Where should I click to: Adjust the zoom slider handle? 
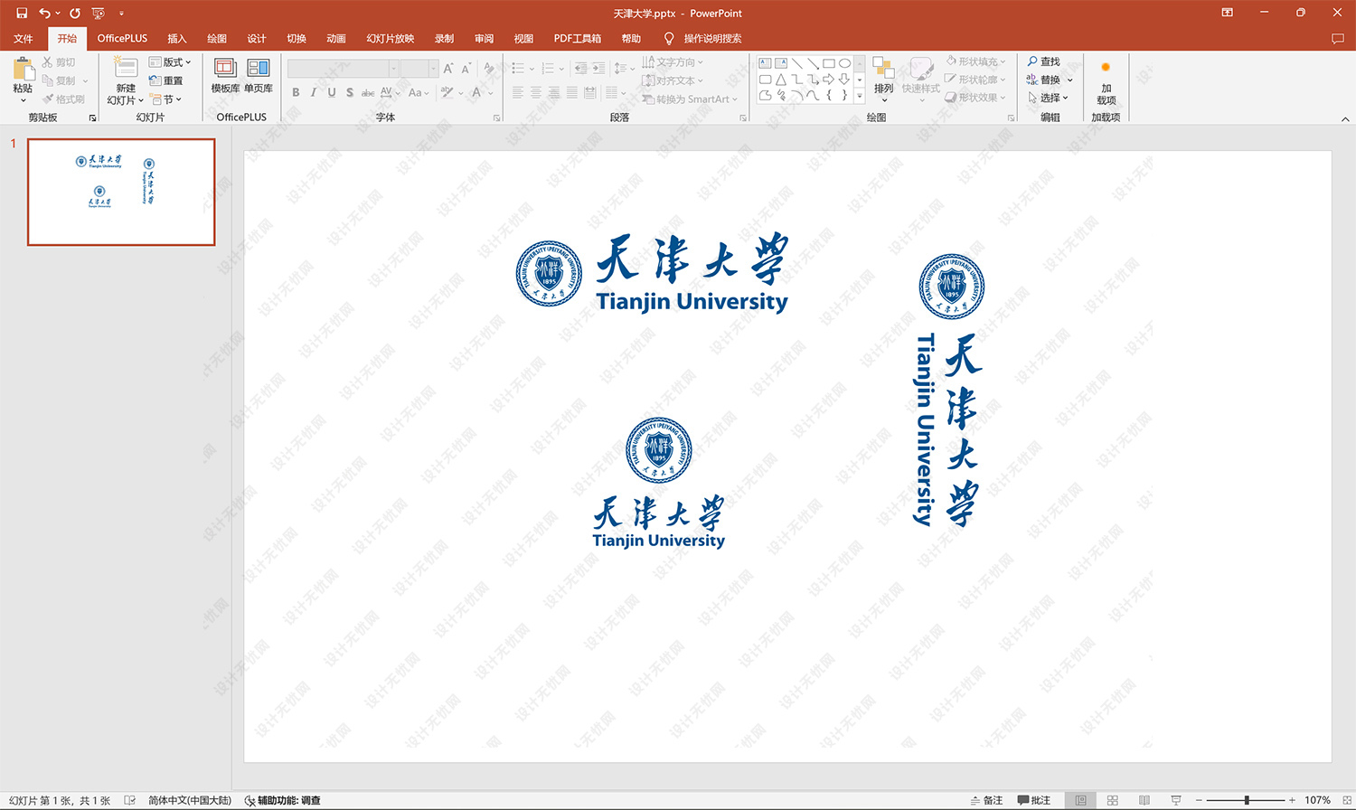coord(1247,800)
